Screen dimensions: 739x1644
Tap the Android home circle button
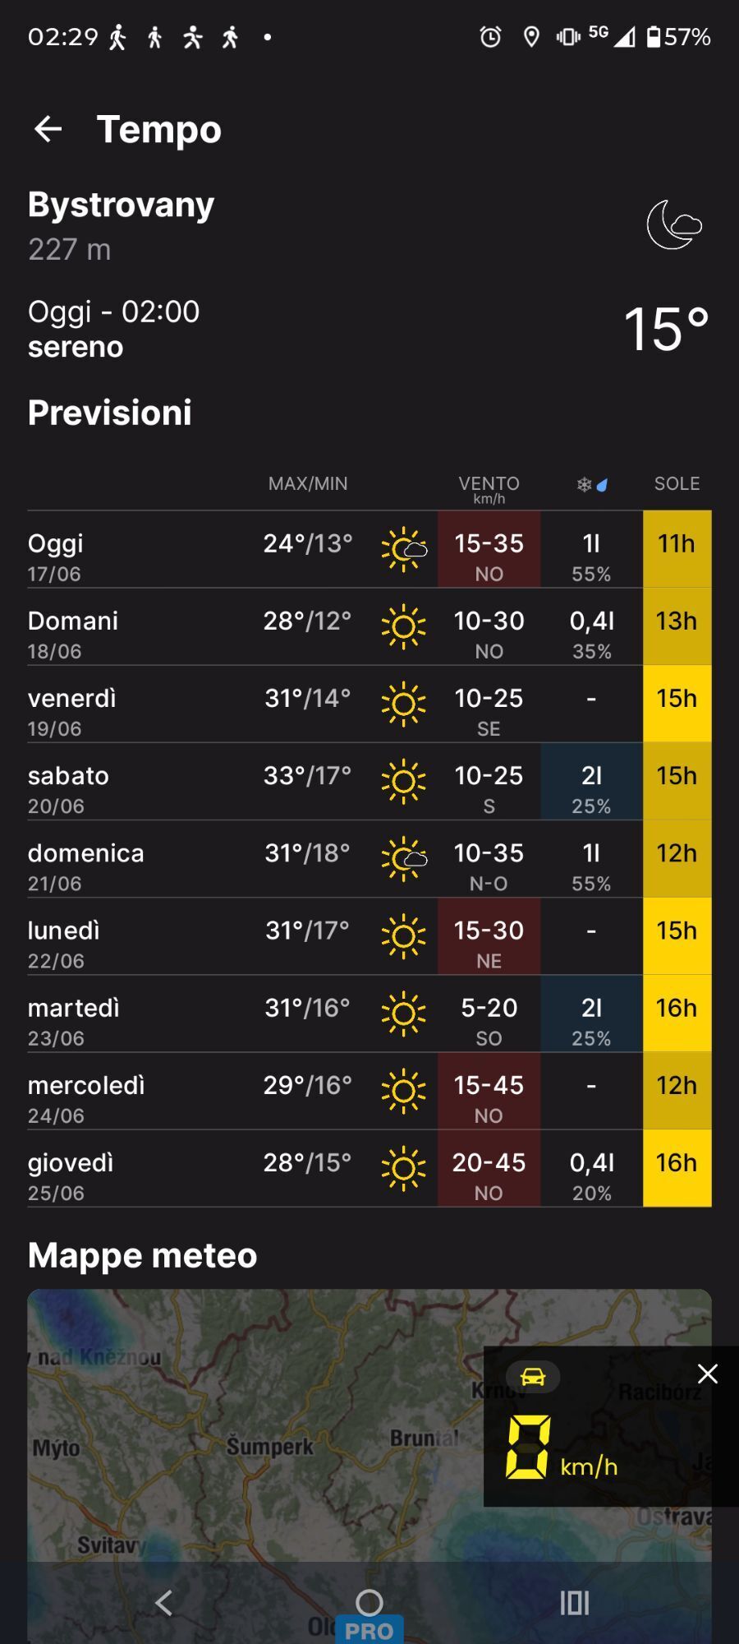coord(369,1602)
